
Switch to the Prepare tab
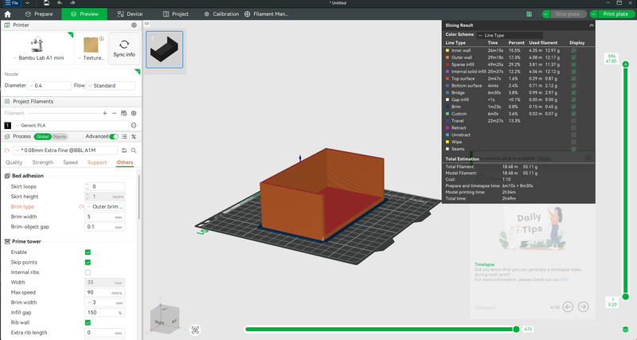[39, 14]
